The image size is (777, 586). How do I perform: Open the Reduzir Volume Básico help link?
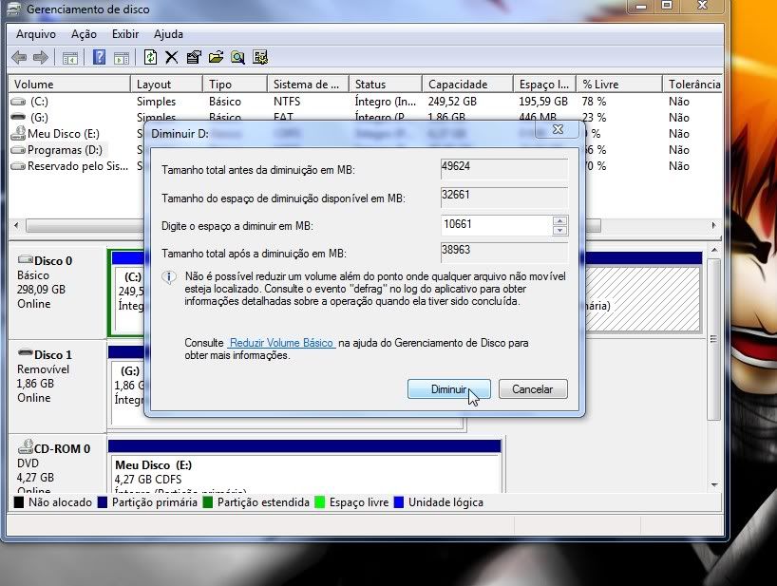(282, 343)
